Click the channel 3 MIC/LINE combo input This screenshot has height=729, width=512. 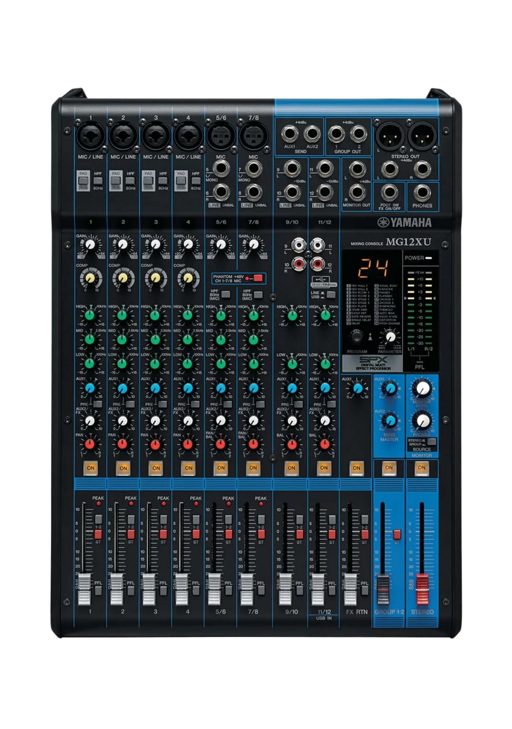tap(155, 135)
